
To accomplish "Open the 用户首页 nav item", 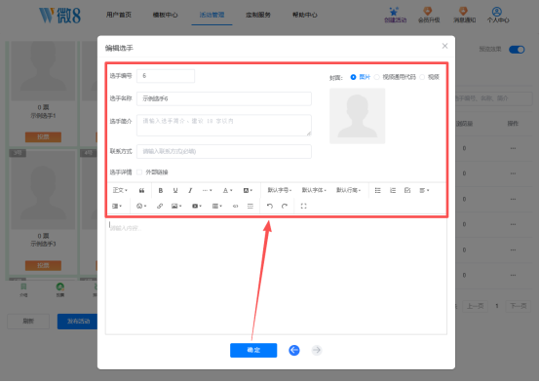I will [x=119, y=15].
